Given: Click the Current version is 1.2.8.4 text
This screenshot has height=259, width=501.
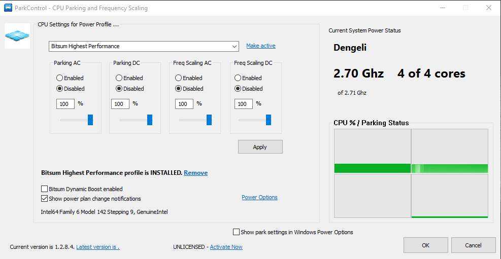Looking at the screenshot, I should coord(43,247).
